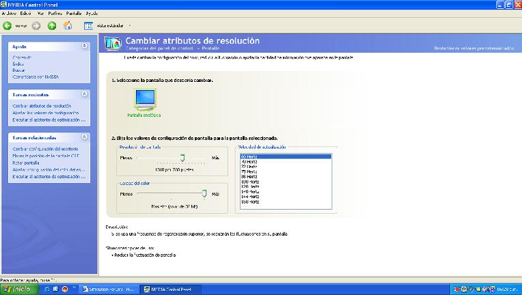Click the Buscar help link
The width and height of the screenshot is (522, 295).
click(18, 70)
